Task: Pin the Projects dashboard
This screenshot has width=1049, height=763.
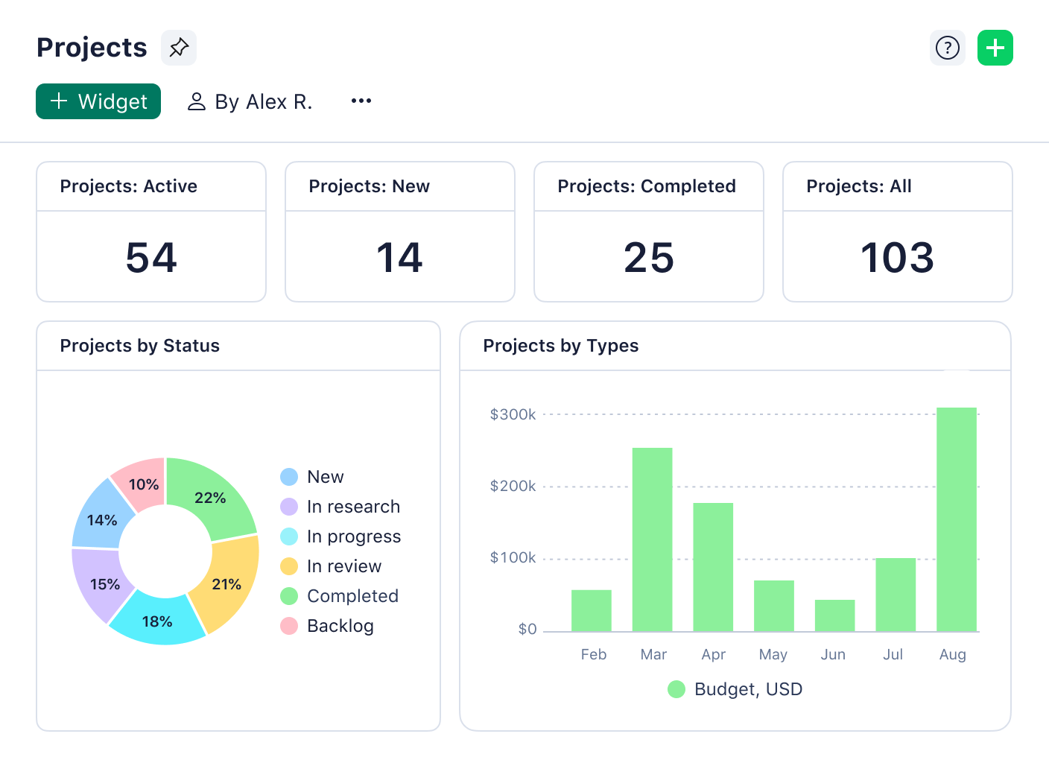Action: pos(178,47)
